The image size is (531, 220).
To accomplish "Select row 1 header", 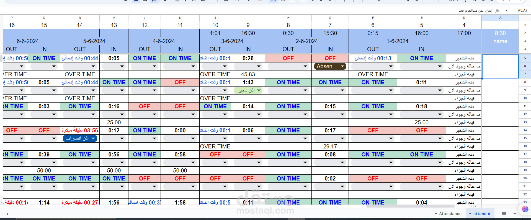I will [525, 25].
